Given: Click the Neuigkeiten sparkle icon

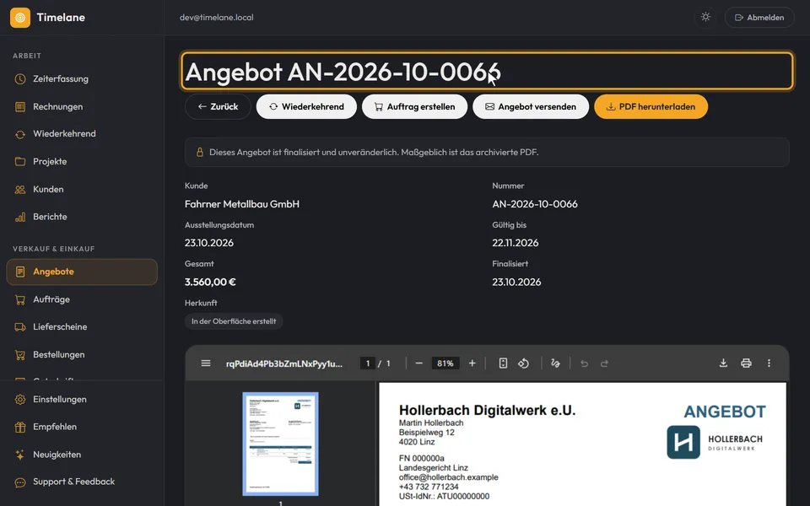Looking at the screenshot, I should pyautogui.click(x=20, y=455).
